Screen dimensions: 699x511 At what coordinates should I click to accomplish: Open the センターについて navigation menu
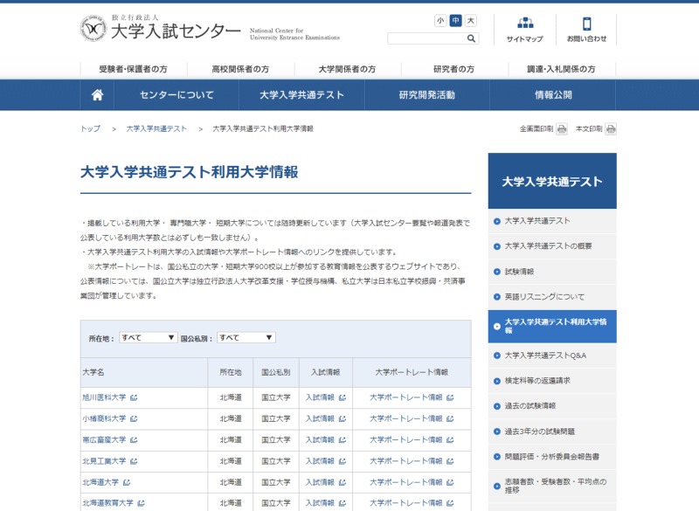pyautogui.click(x=176, y=95)
